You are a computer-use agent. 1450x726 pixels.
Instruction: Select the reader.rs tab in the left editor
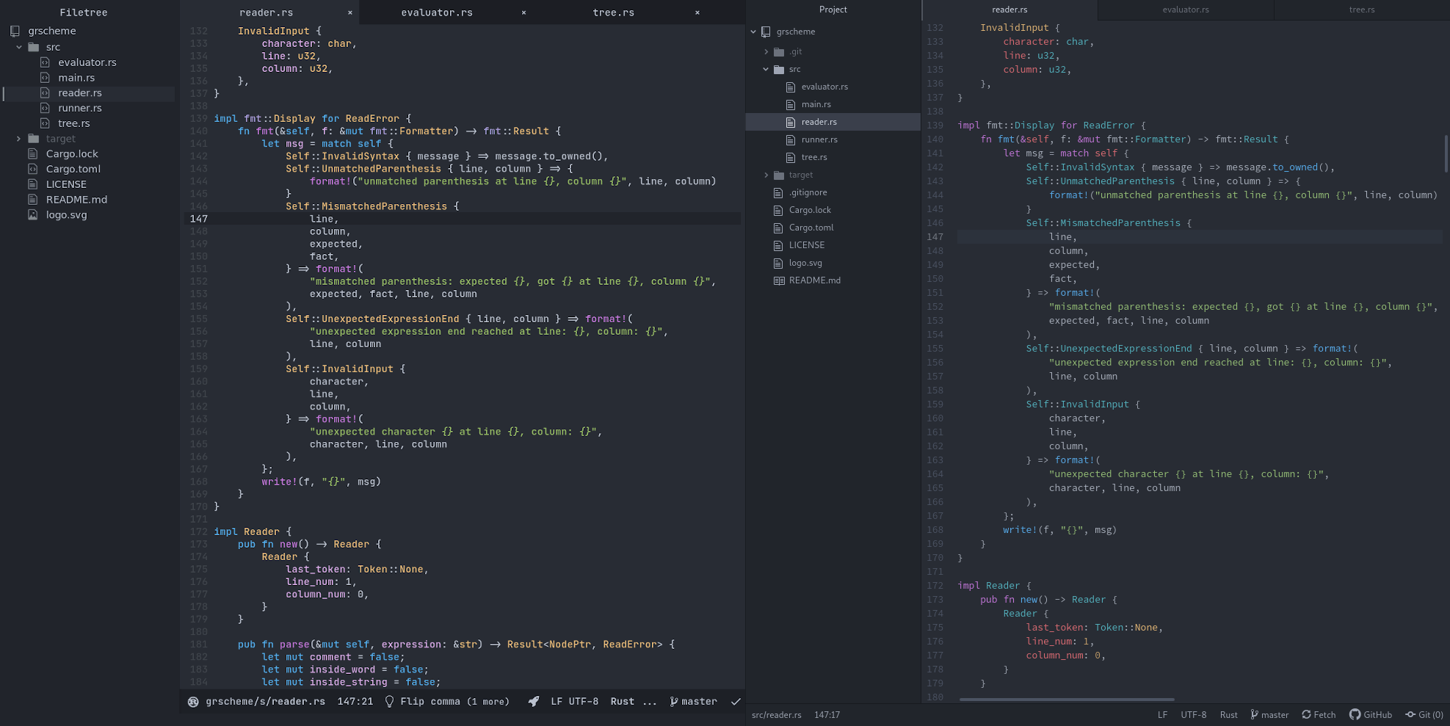coord(270,12)
